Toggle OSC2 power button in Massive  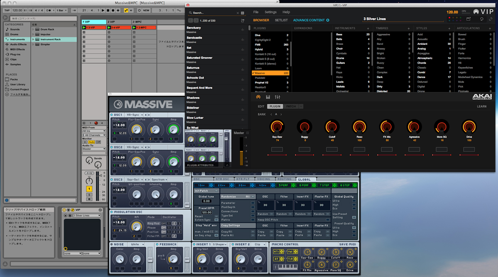112,147
